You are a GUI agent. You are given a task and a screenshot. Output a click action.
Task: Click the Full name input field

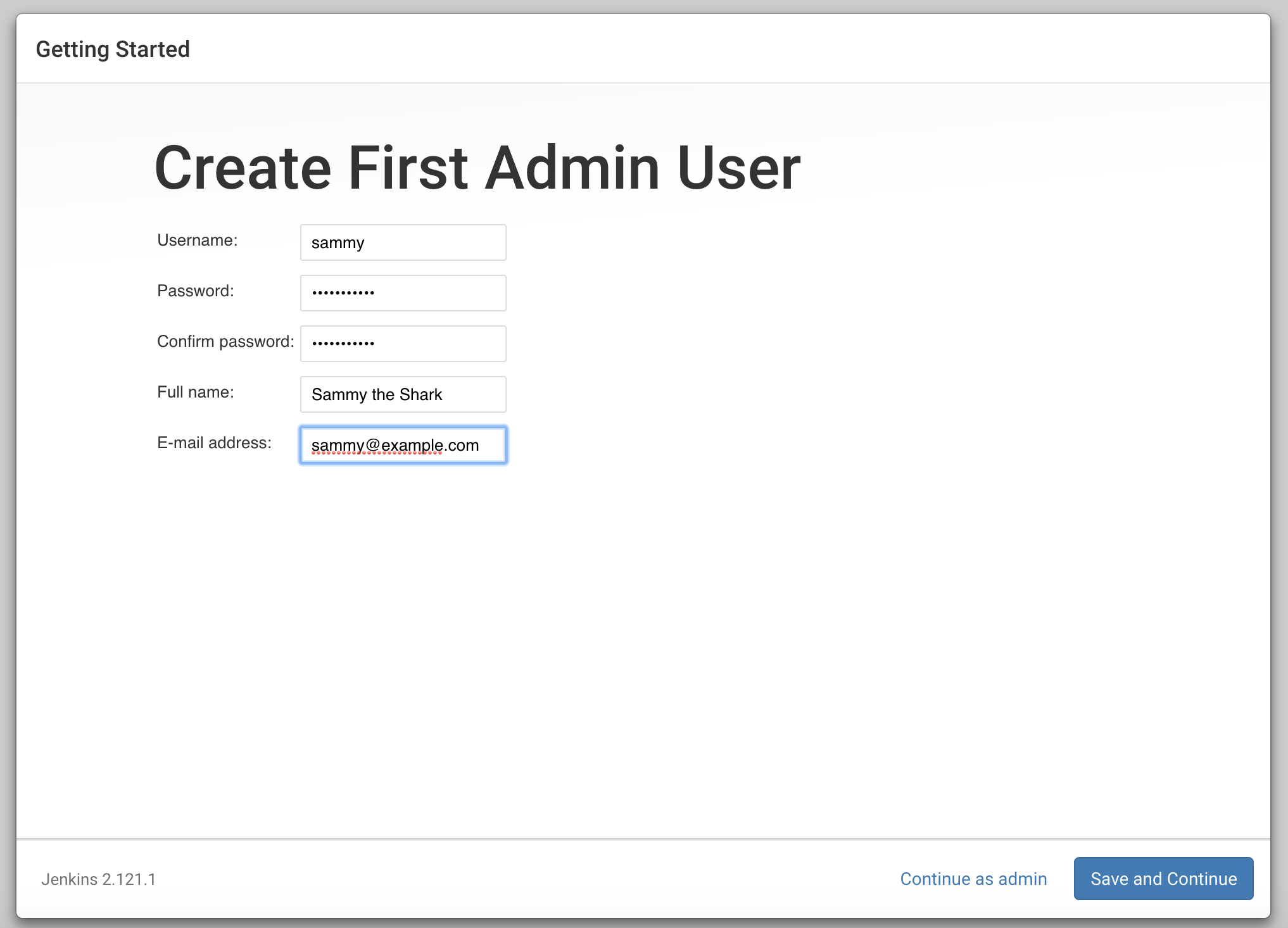tap(403, 394)
